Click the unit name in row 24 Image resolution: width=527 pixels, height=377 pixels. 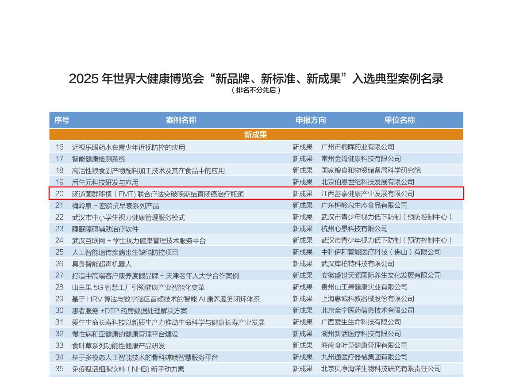point(387,240)
